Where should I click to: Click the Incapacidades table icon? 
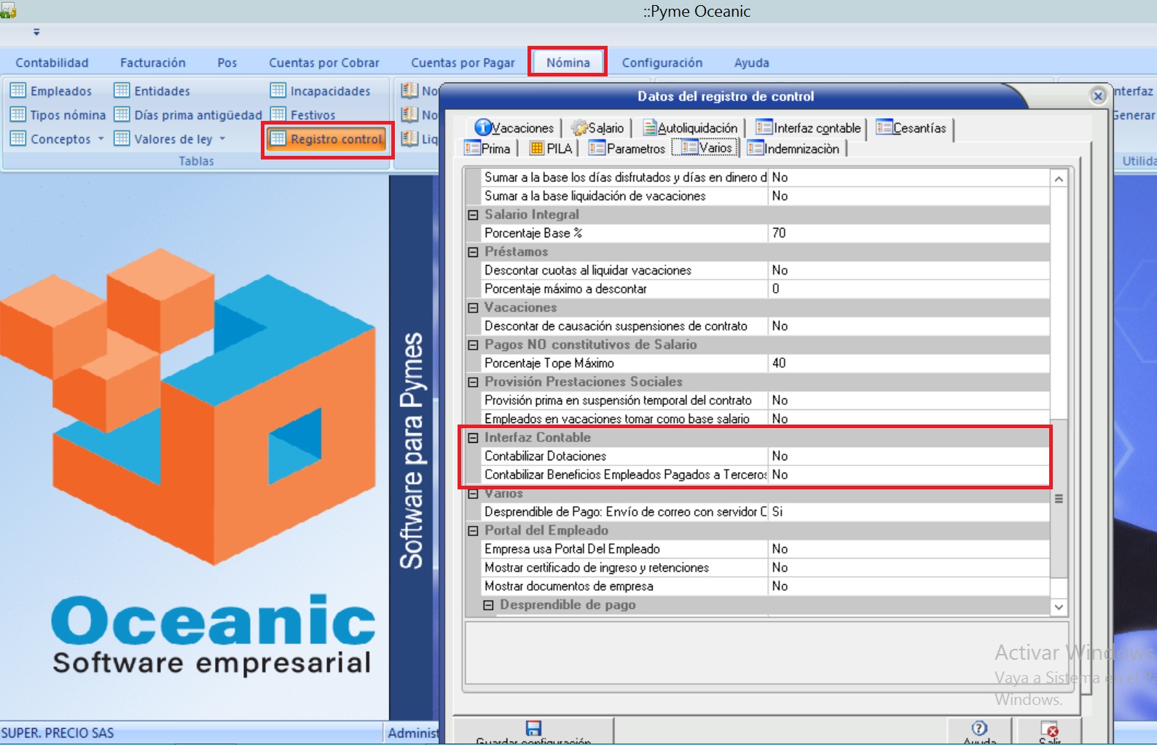point(278,90)
